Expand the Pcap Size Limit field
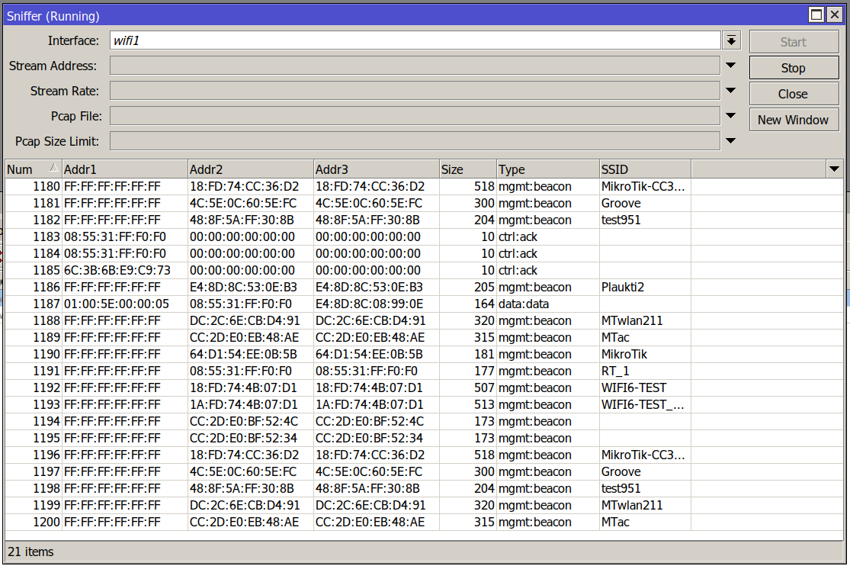Image resolution: width=850 pixels, height=566 pixels. click(x=730, y=141)
